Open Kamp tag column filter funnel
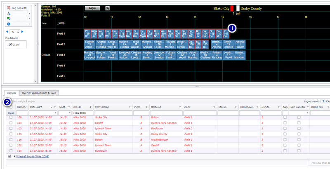330x169 pixels. 328,107
